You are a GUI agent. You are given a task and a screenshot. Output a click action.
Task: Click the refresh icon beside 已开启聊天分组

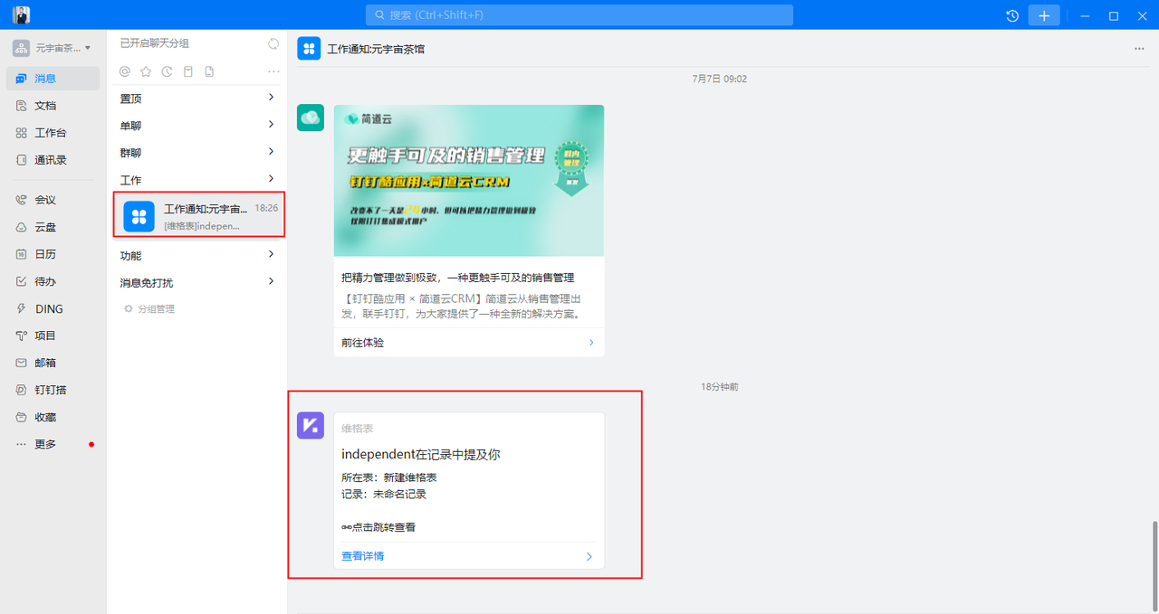coord(273,43)
